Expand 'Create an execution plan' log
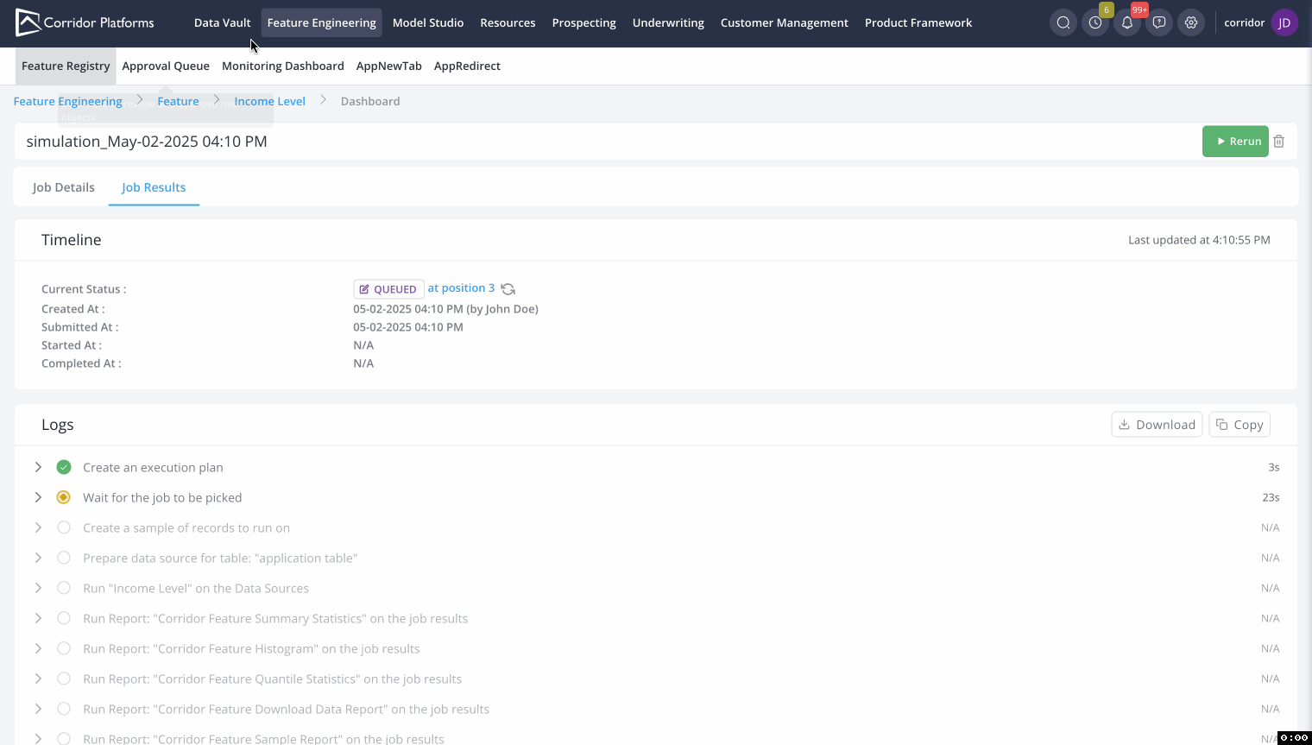This screenshot has height=745, width=1312. point(38,467)
